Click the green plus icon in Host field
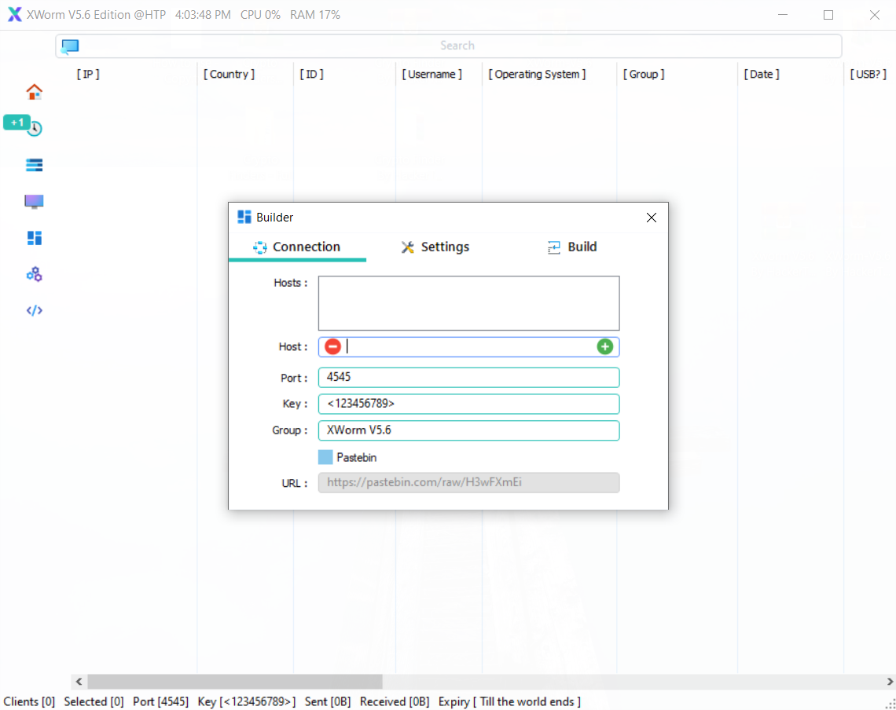 (604, 346)
